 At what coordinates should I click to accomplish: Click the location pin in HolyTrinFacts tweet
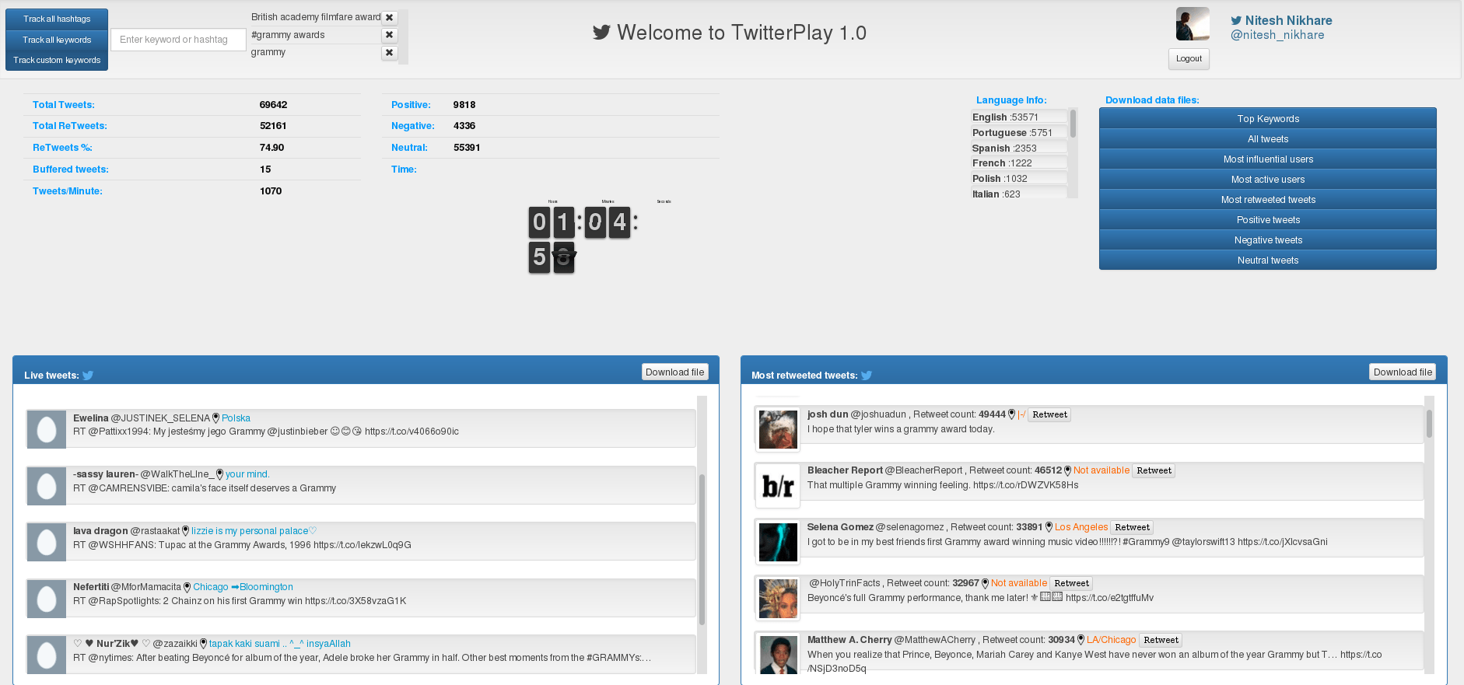(x=985, y=583)
